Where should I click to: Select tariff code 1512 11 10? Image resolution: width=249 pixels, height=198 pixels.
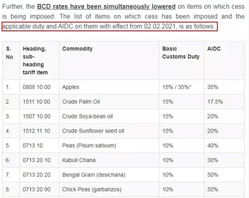pyautogui.click(x=36, y=131)
